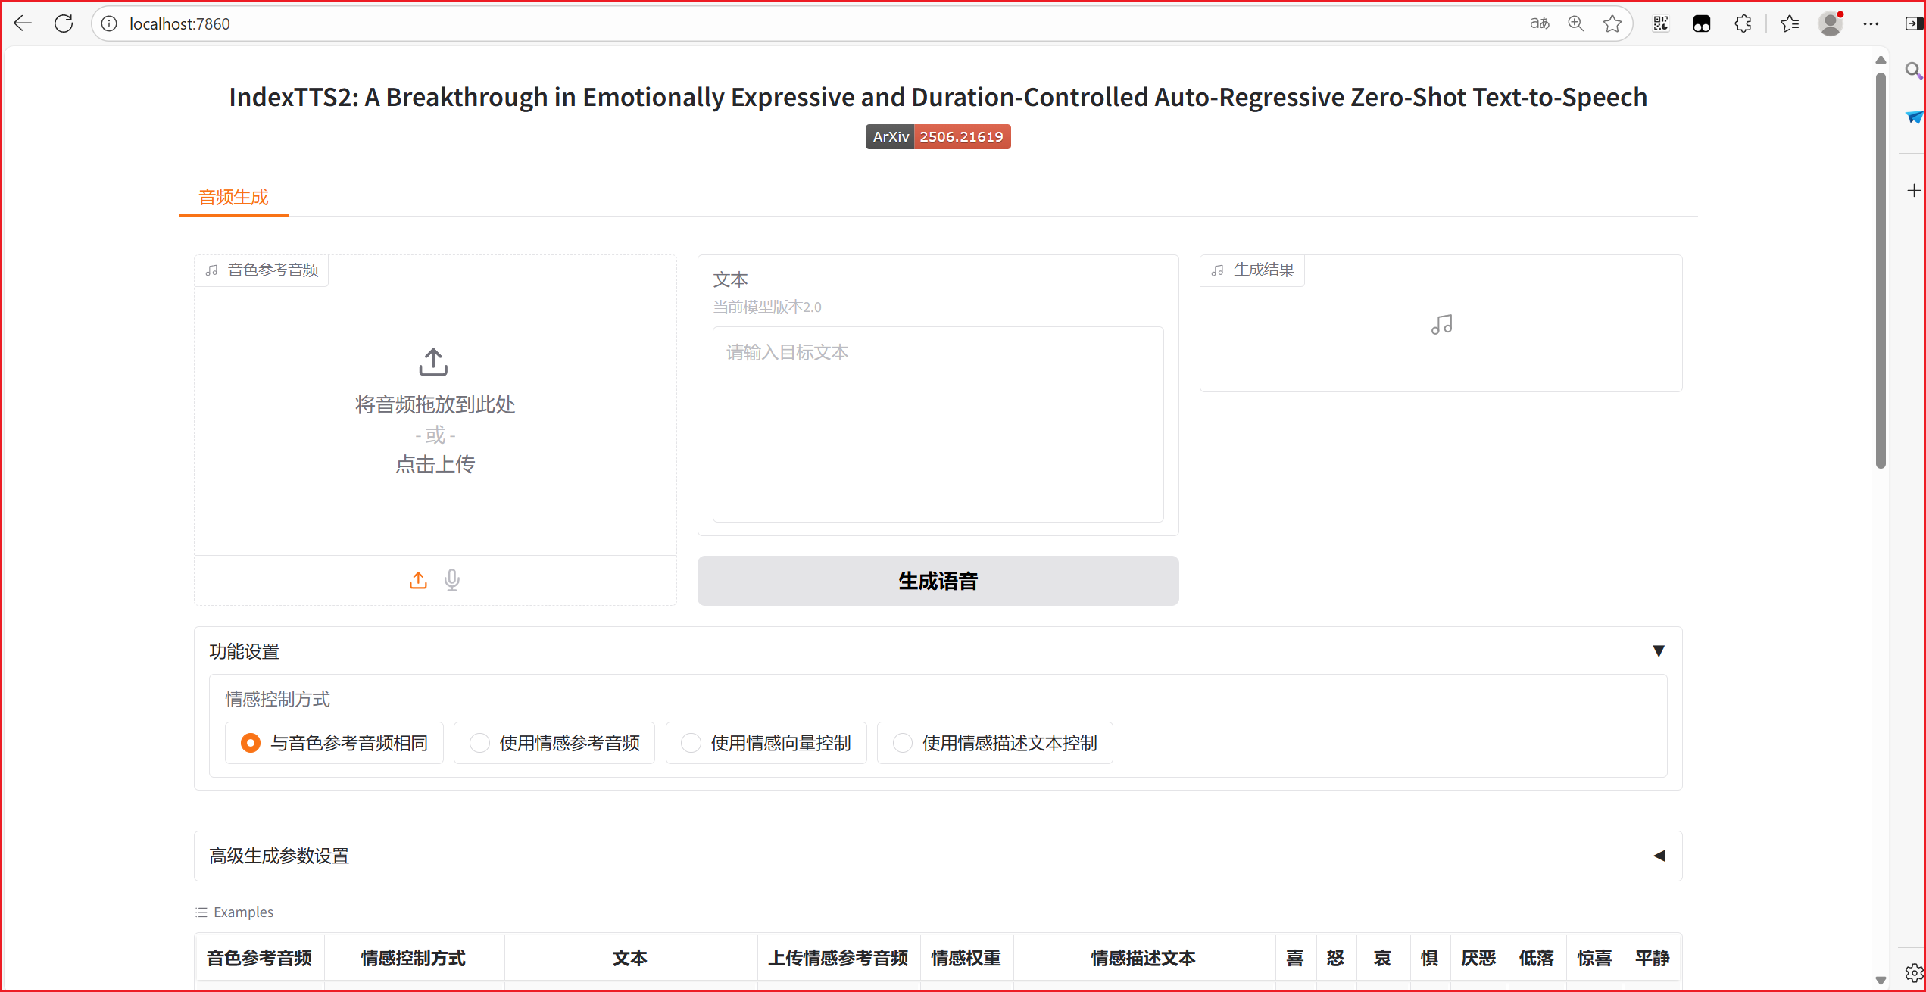Click the music note icon in 生成结果 panel
The image size is (1926, 992).
tap(1441, 324)
